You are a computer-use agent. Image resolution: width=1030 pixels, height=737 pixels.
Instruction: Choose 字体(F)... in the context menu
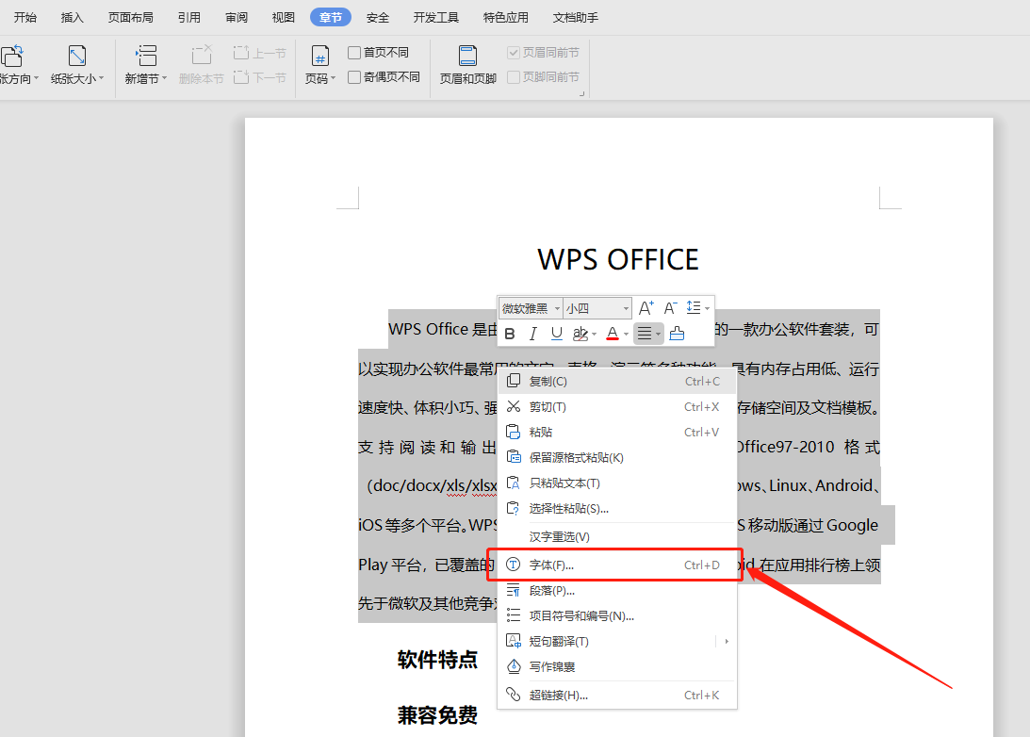pos(551,565)
